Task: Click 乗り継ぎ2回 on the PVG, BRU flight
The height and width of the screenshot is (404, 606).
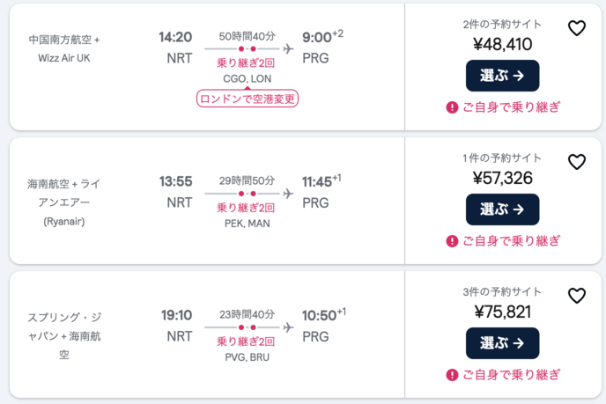Action: click(247, 342)
